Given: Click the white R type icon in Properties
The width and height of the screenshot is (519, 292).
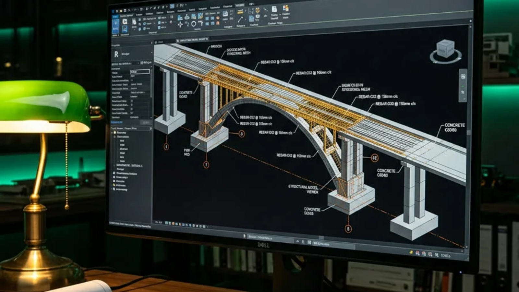Looking at the screenshot, I should pyautogui.click(x=116, y=54).
